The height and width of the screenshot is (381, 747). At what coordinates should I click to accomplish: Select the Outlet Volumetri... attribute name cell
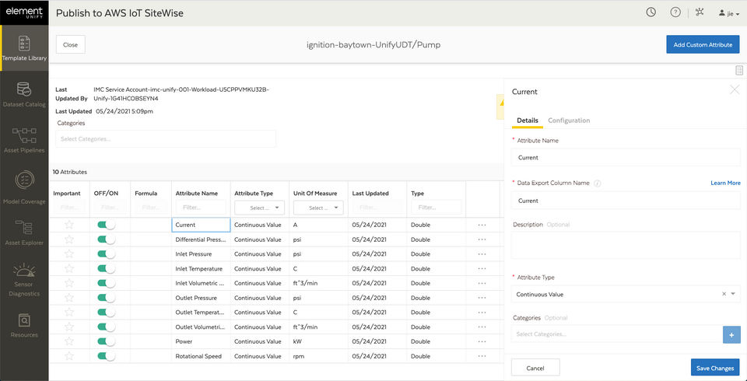coord(201,327)
